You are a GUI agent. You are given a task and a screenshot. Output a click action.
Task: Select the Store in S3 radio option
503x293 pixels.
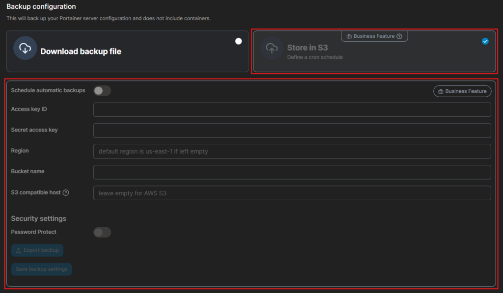[x=485, y=41]
